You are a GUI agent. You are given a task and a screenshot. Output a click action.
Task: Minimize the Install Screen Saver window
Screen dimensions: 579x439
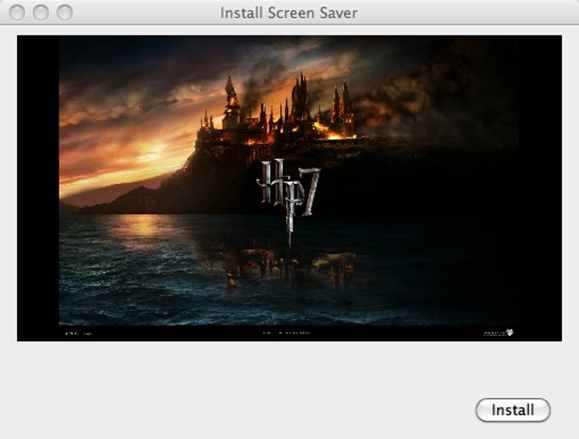[x=41, y=12]
